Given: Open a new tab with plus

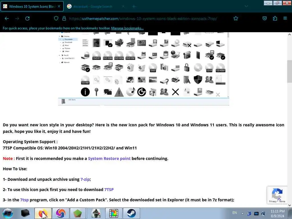Looking at the screenshot, I should tap(134, 7).
